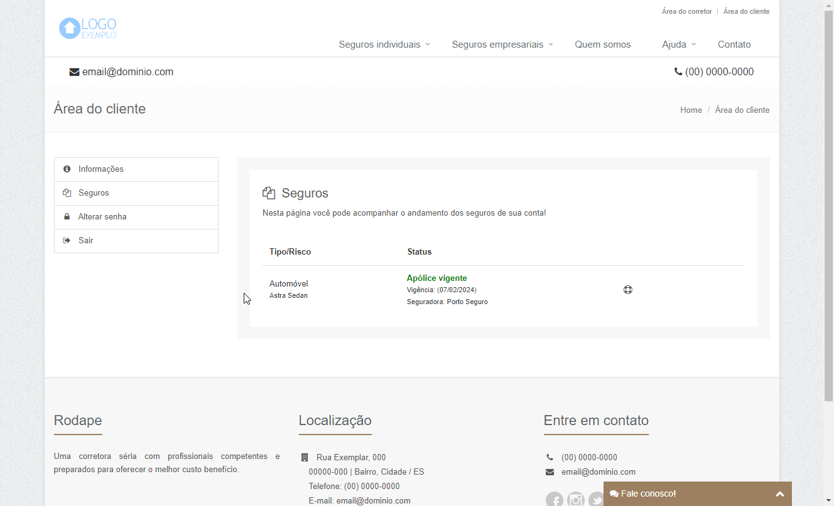Click the Telefone: (00) 0000-0000 line under Localização
Image resolution: width=834 pixels, height=506 pixels.
pyautogui.click(x=354, y=487)
